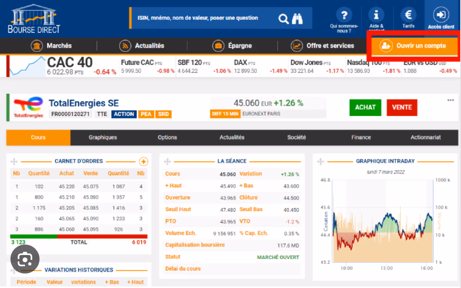
Task: Click the Capitalisation boursière value 117.6 MD
Action: pos(288,245)
